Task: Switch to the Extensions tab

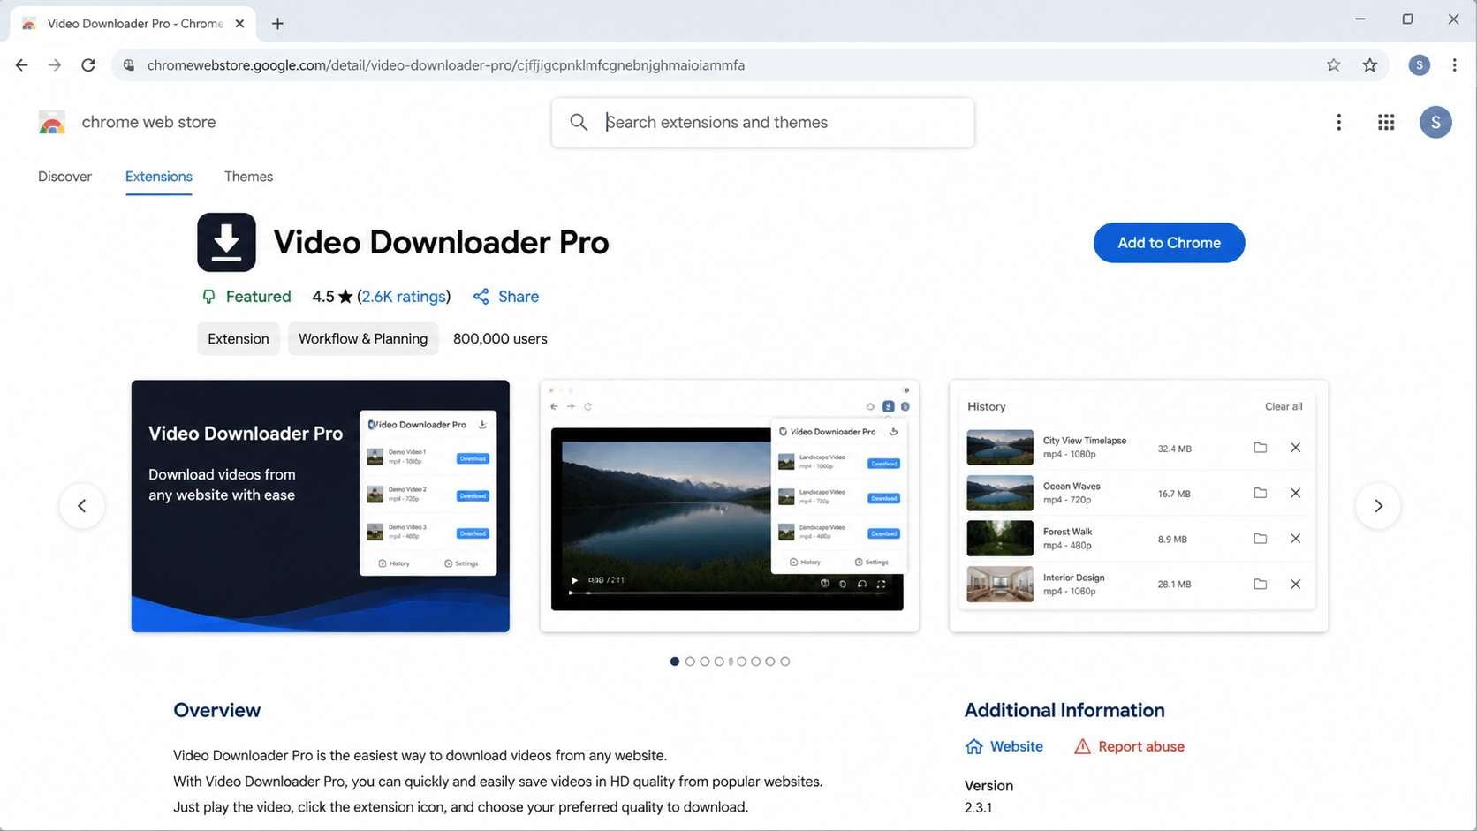Action: click(159, 177)
